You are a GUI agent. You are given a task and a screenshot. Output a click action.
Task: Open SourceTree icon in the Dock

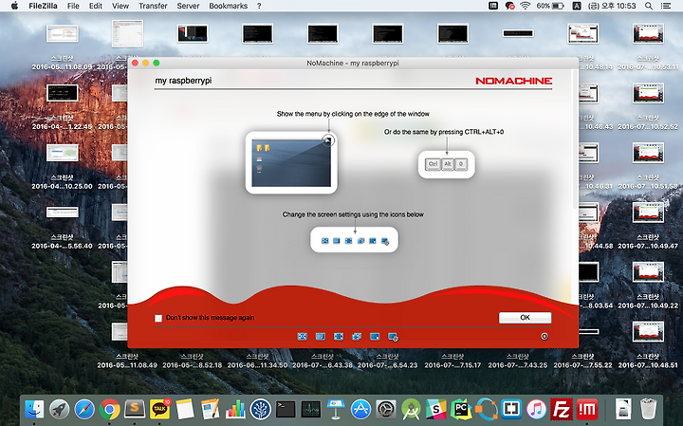261,410
